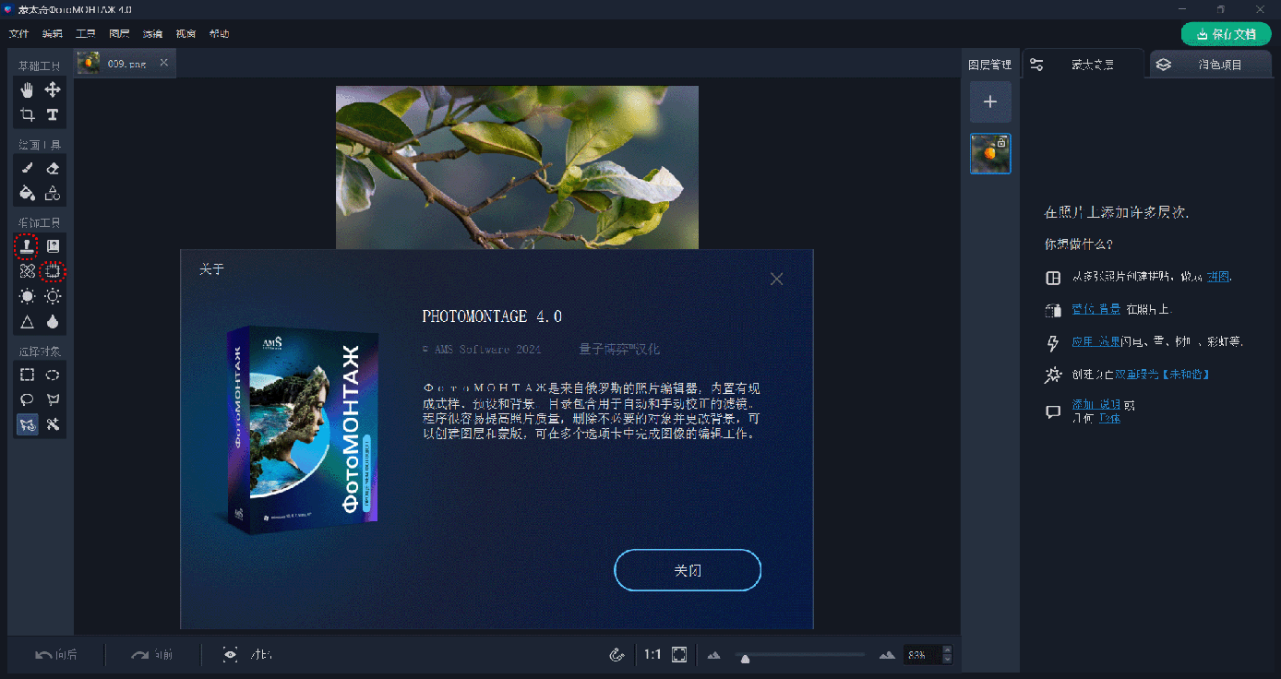Screen dimensions: 1281x679
Task: Select the Sharpen triangle tool
Action: [x=28, y=322]
